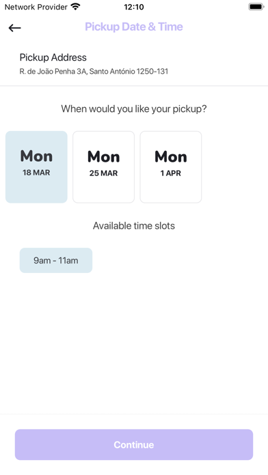The height and width of the screenshot is (475, 268).
Task: Tap the "25 MAR" date label
Action: click(103, 173)
